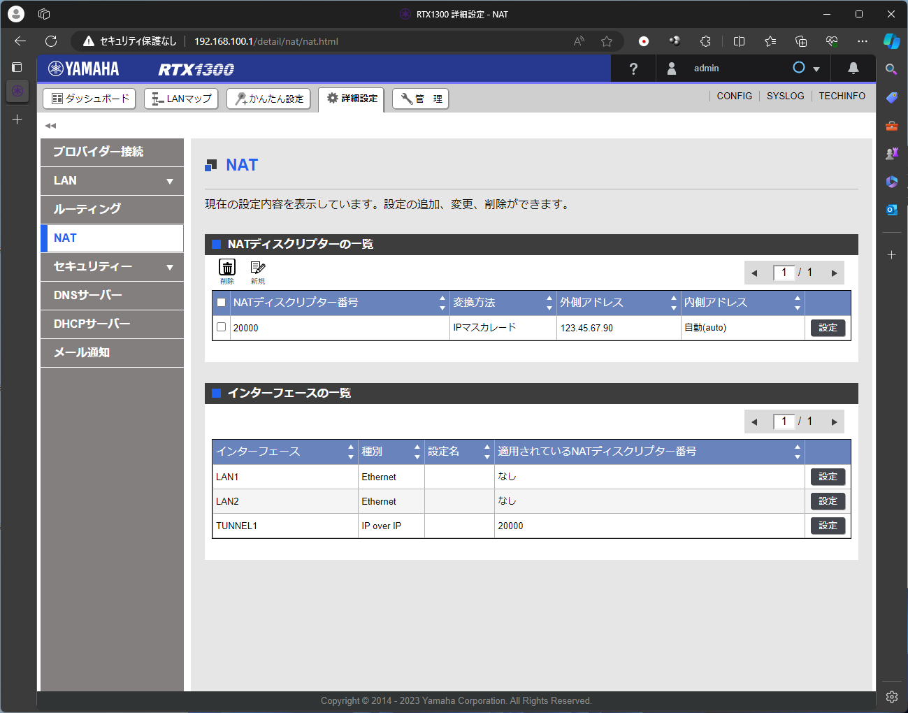Click the delete (trash) icon in NAT descriptor list
Image resolution: width=908 pixels, height=713 pixels.
pyautogui.click(x=227, y=268)
